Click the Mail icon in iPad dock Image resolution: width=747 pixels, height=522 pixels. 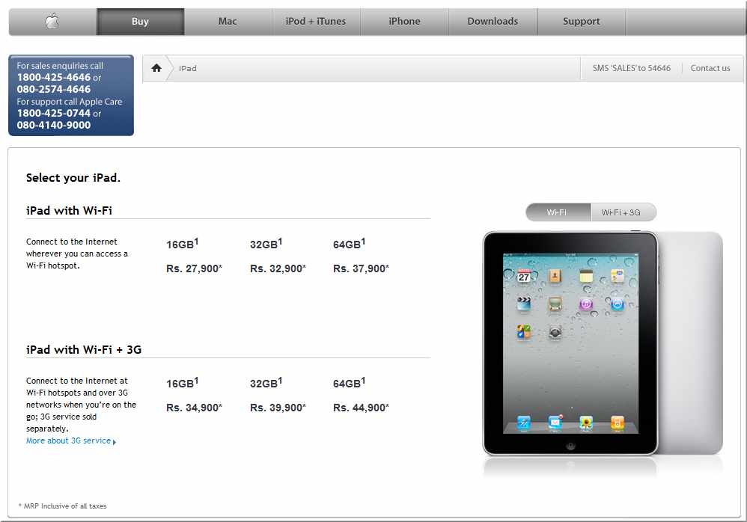tap(555, 422)
